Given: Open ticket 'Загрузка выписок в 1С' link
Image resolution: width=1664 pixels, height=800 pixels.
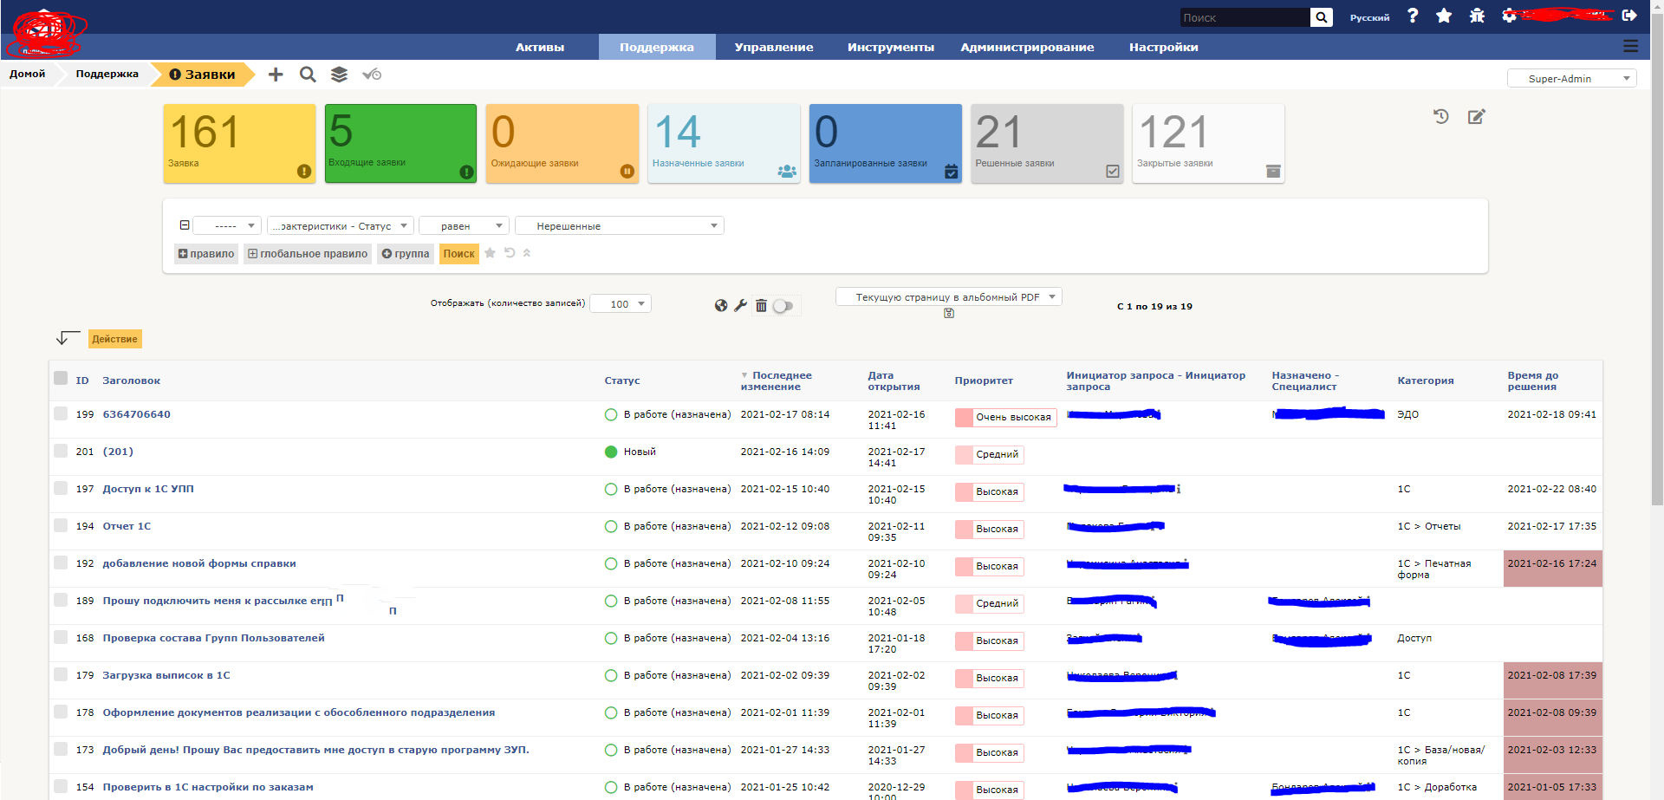Looking at the screenshot, I should pos(166,675).
